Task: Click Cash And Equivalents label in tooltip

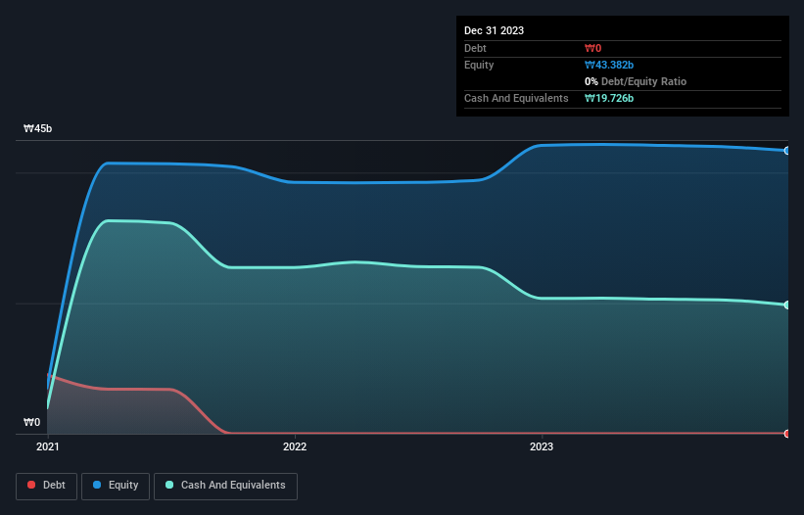Action: pyautogui.click(x=516, y=98)
